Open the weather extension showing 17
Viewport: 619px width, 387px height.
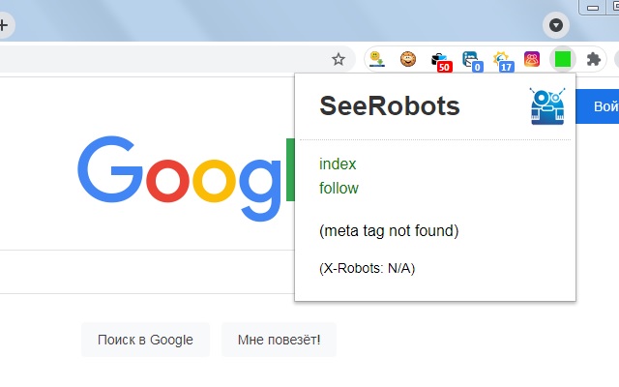click(502, 60)
